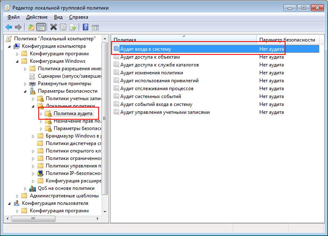This screenshot has height=236, width=328.
Task: Expand the Политики учетных записей node
Action: [x=33, y=99]
